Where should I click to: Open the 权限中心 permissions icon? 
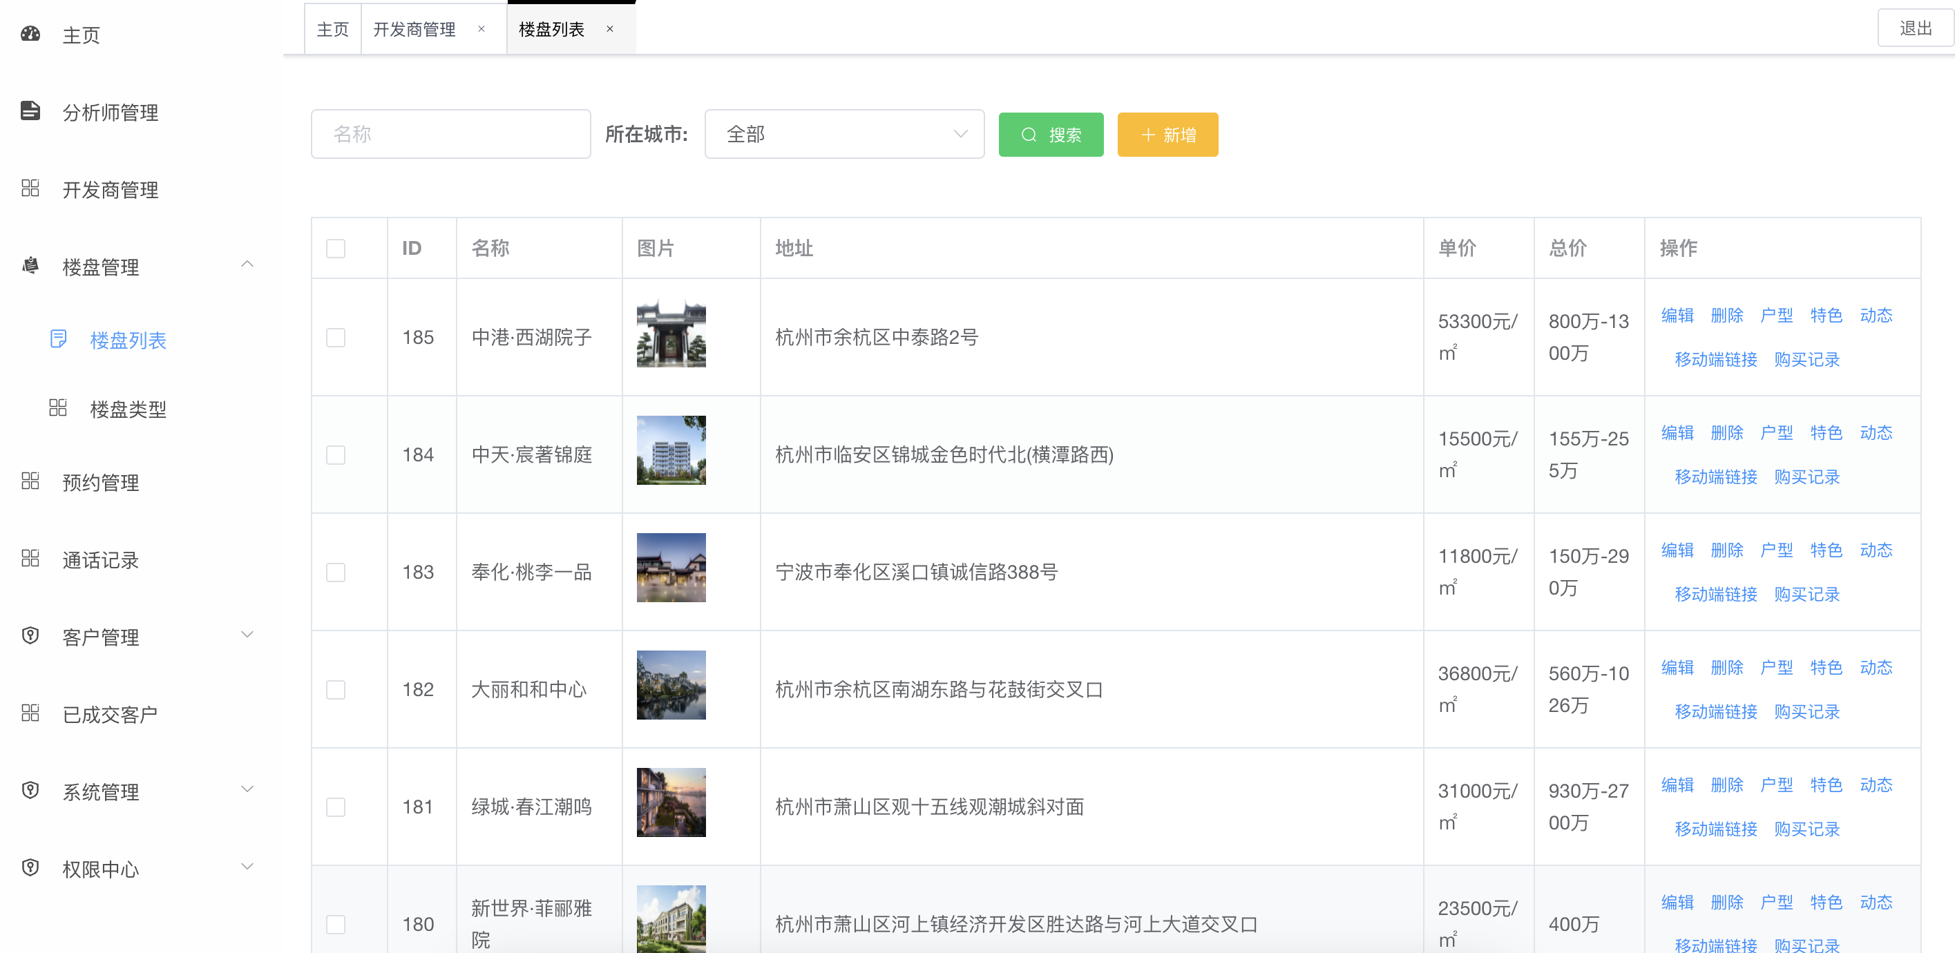[x=30, y=868]
